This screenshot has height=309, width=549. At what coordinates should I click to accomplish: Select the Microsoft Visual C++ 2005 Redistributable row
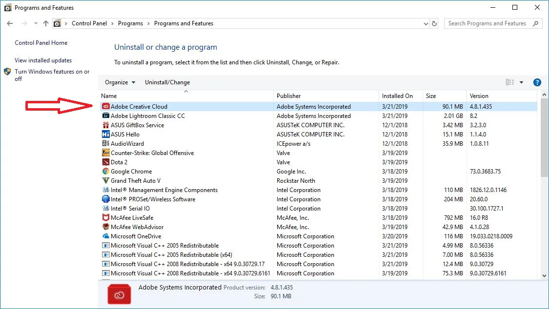click(318, 245)
